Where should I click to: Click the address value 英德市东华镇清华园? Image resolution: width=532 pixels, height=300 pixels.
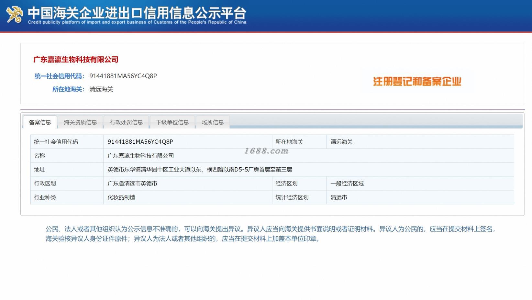click(200, 170)
